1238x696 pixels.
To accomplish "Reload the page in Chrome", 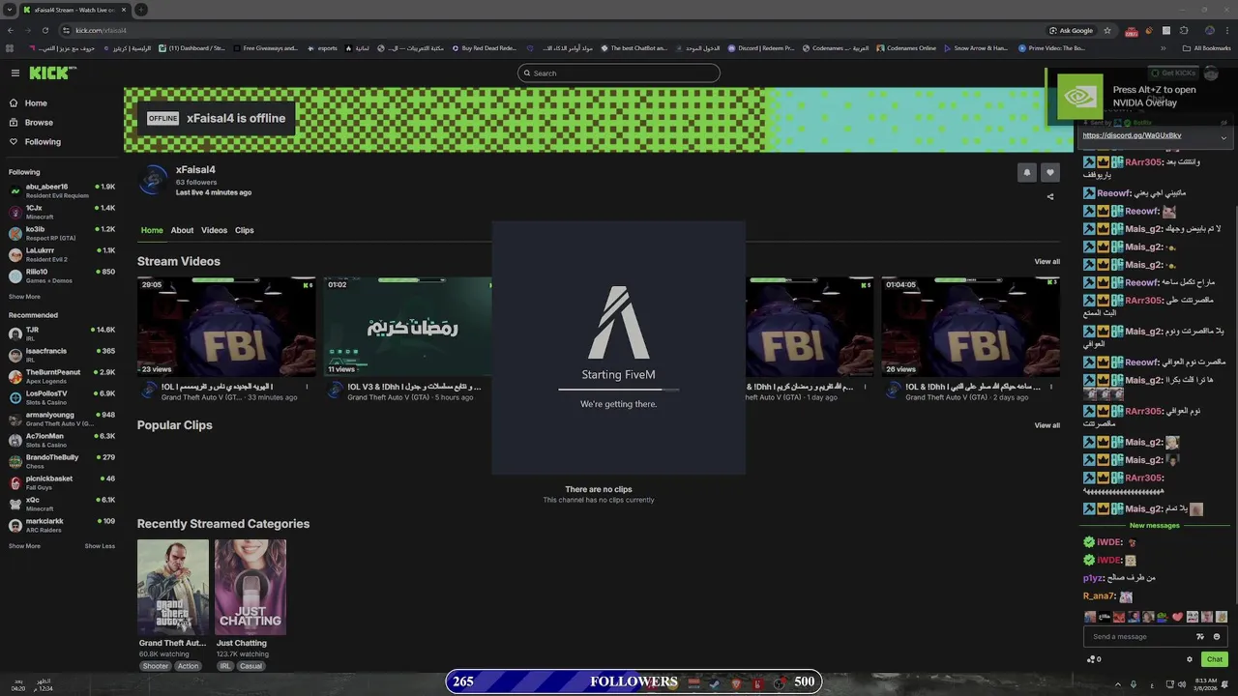I will pos(45,30).
